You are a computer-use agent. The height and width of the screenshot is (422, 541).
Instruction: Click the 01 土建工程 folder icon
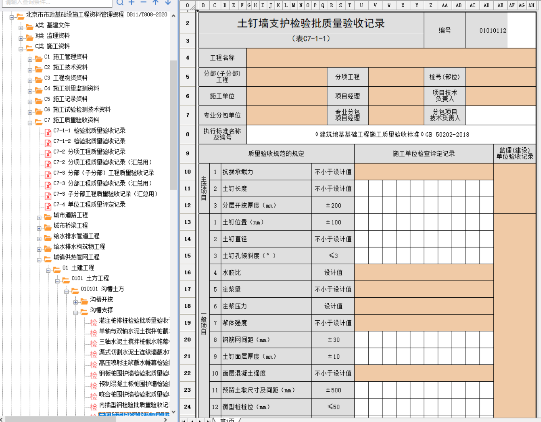[x=57, y=270]
